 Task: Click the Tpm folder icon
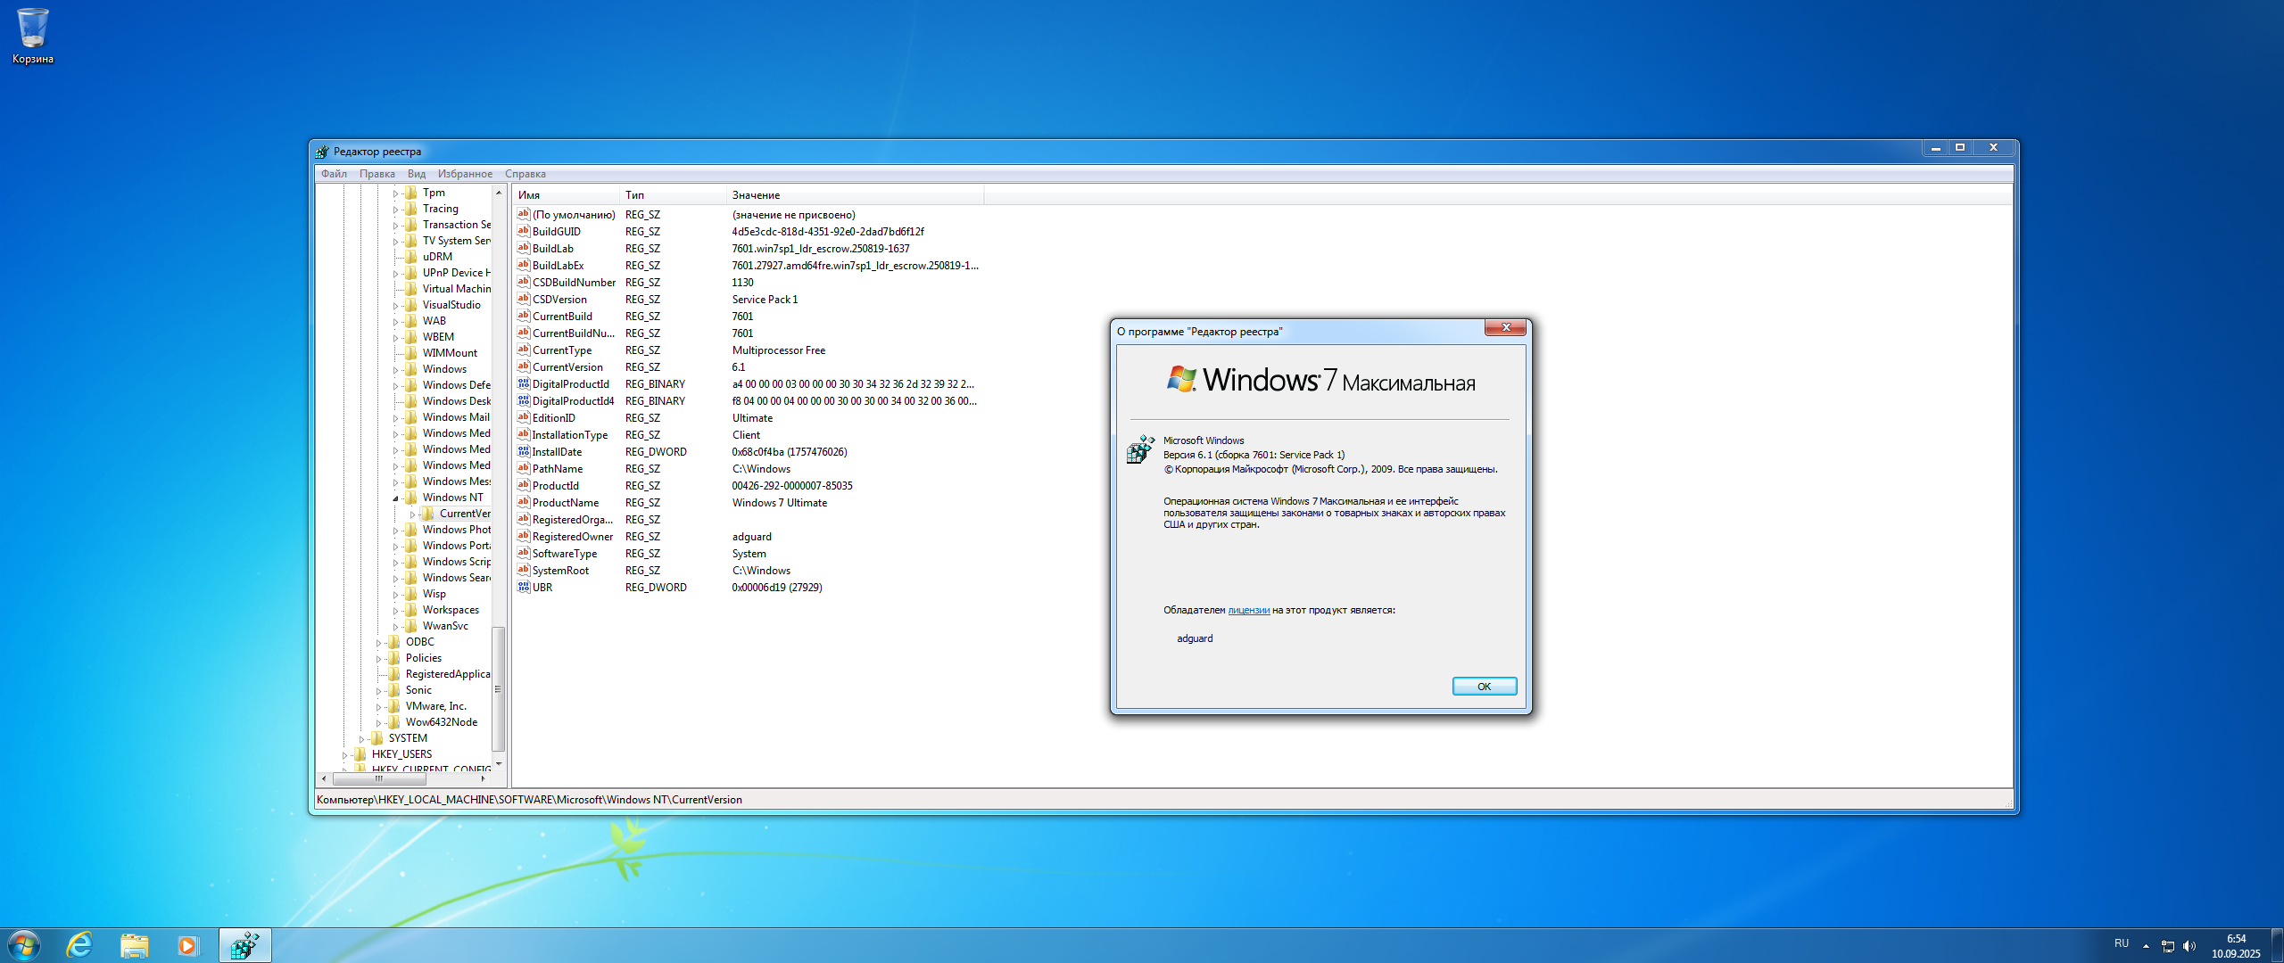click(411, 193)
